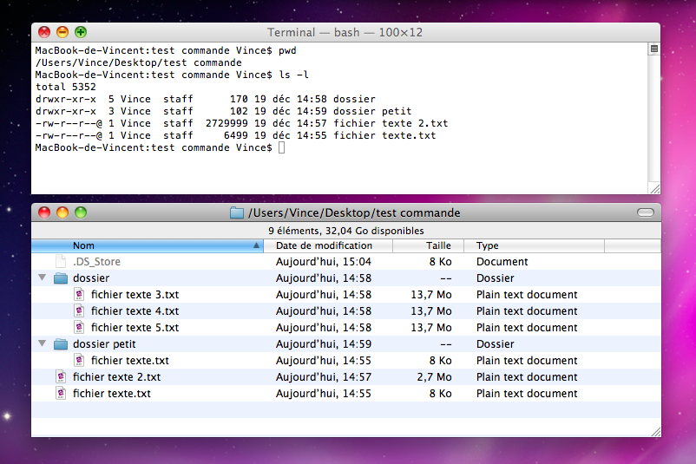Zoom the Terminal window with green button
This screenshot has width=696, height=464.
81,32
